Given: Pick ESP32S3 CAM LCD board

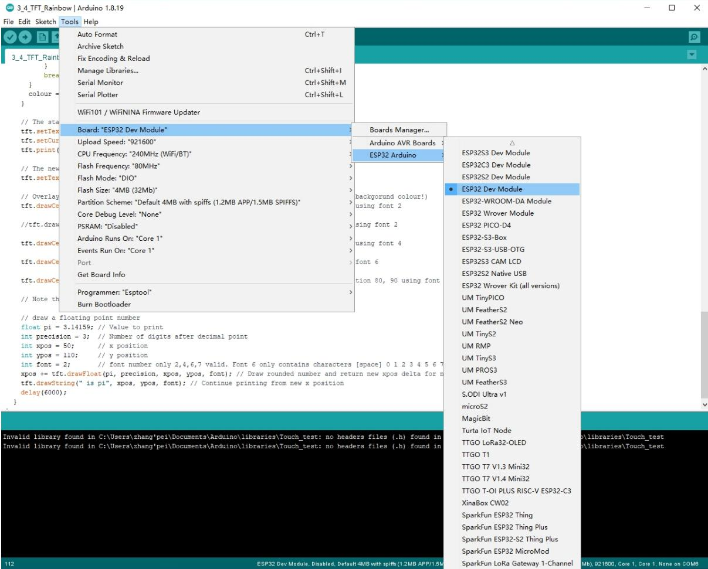Looking at the screenshot, I should pyautogui.click(x=512, y=261).
